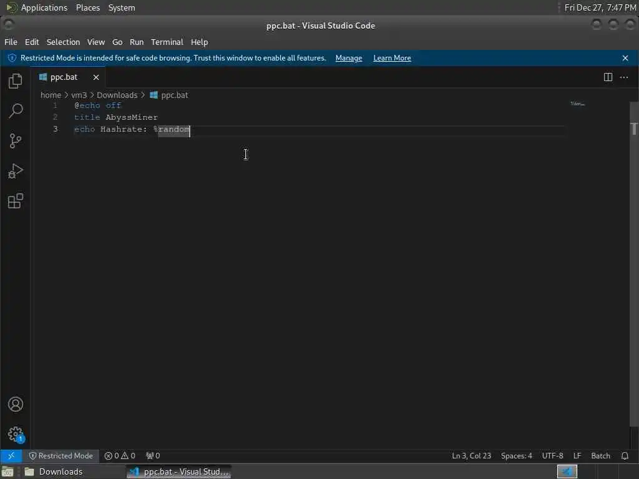Screen dimensions: 639x479
Task: Change indentation via Spaces: 4
Action: click(516, 456)
